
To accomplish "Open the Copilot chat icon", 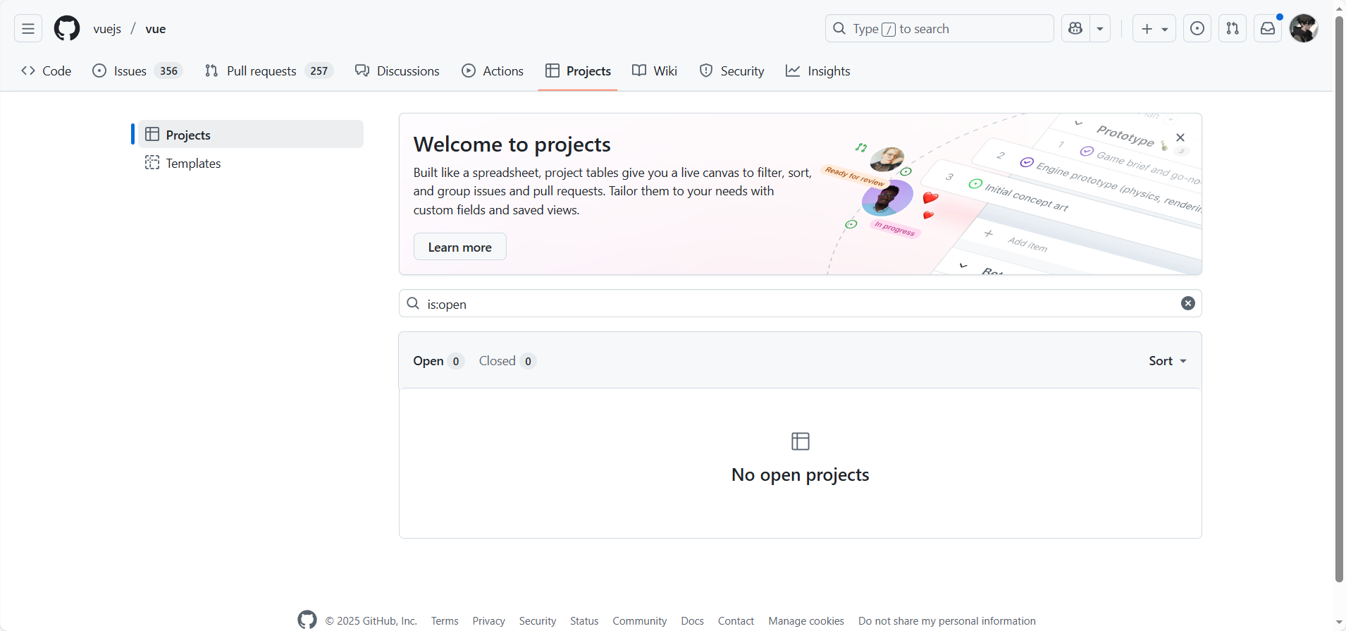I will pos(1075,29).
